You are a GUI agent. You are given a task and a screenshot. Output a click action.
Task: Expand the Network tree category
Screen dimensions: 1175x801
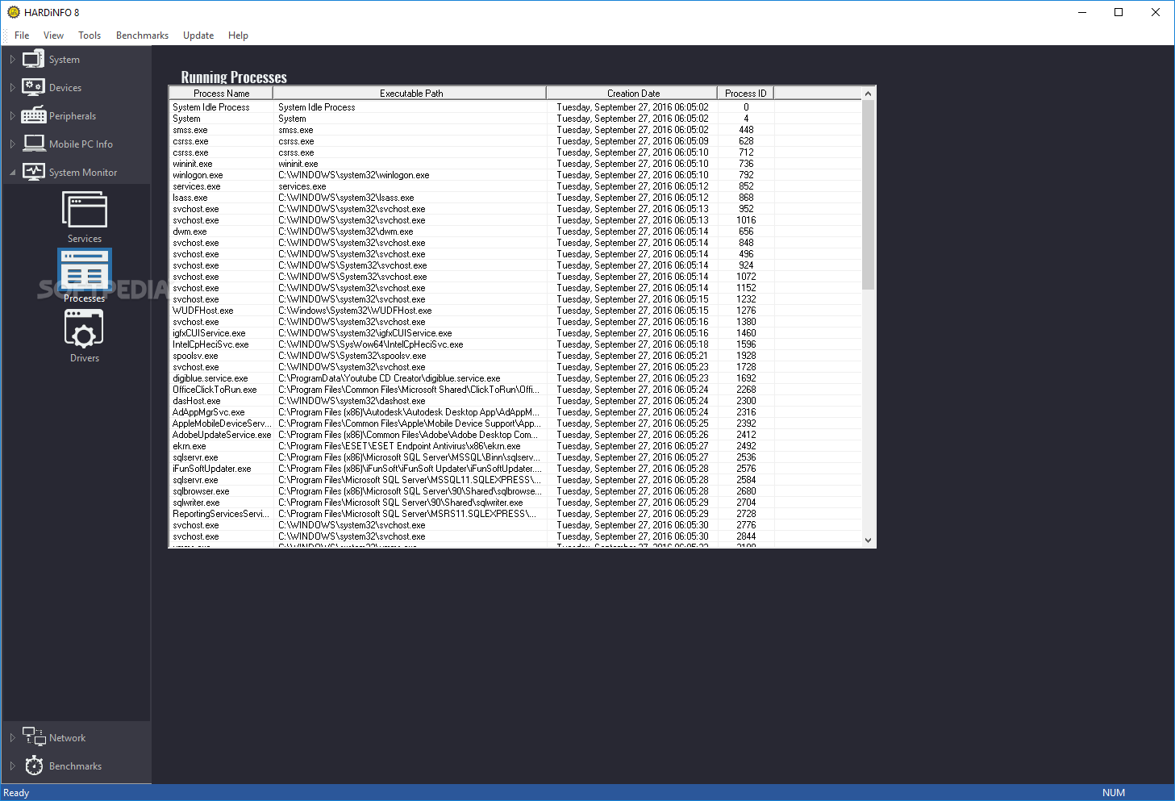point(12,738)
